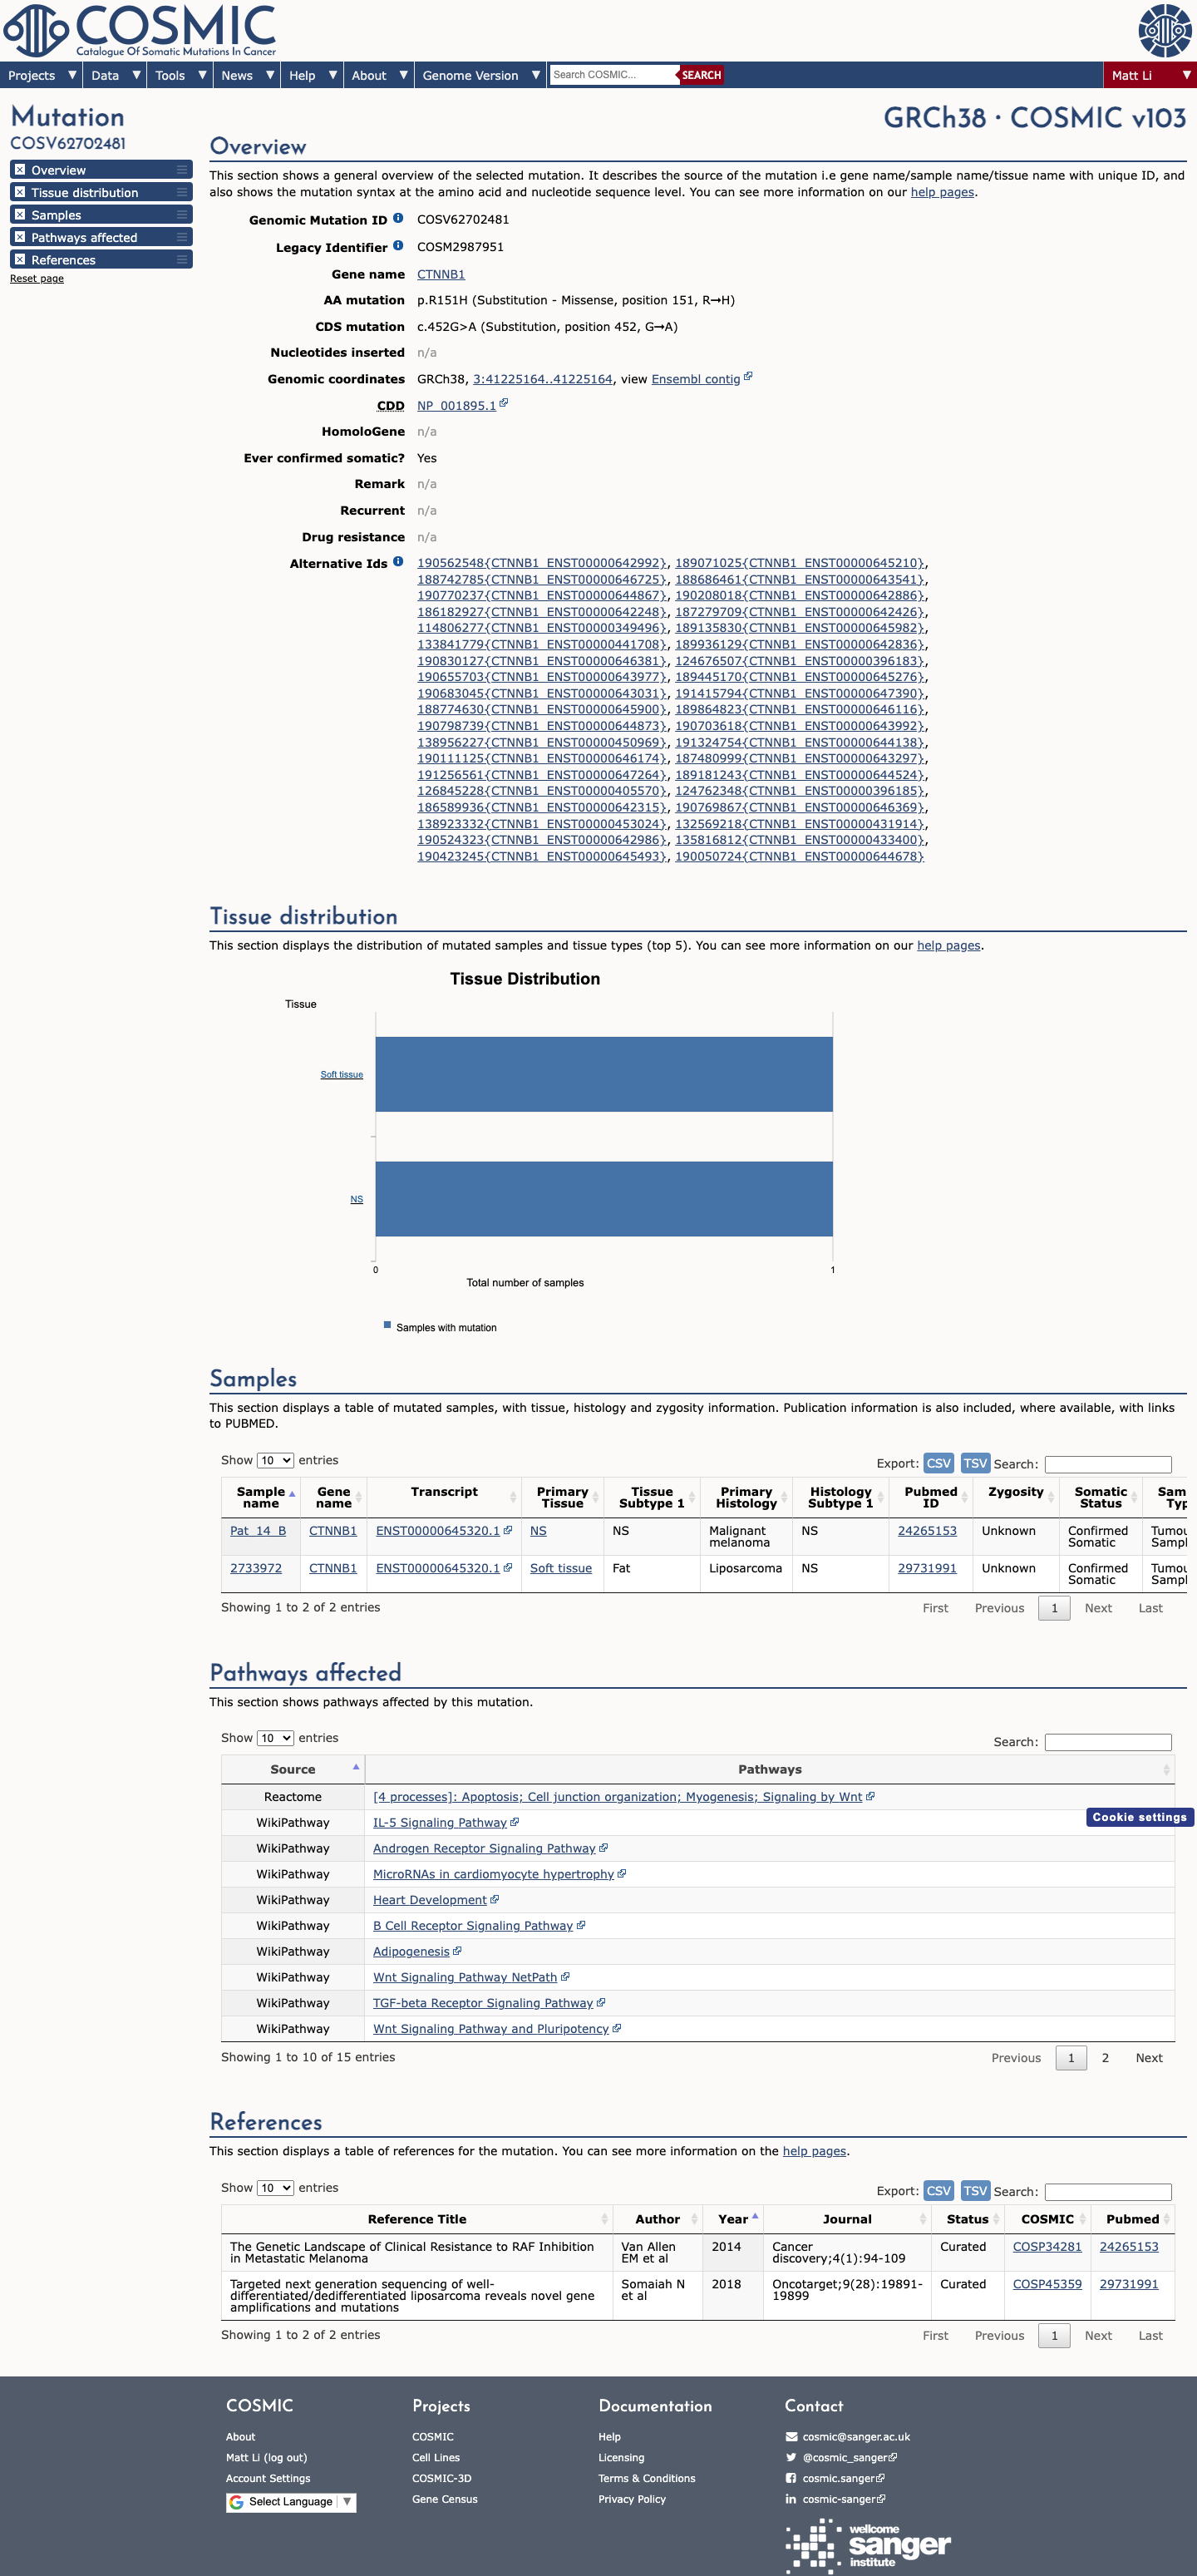This screenshot has width=1197, height=2576.
Task: Click the red SEARCH button
Action: click(701, 75)
